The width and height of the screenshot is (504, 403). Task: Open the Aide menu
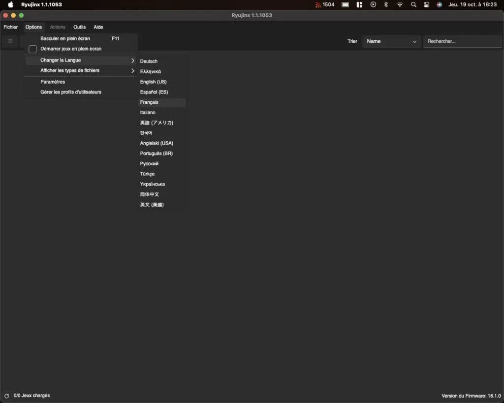point(98,27)
